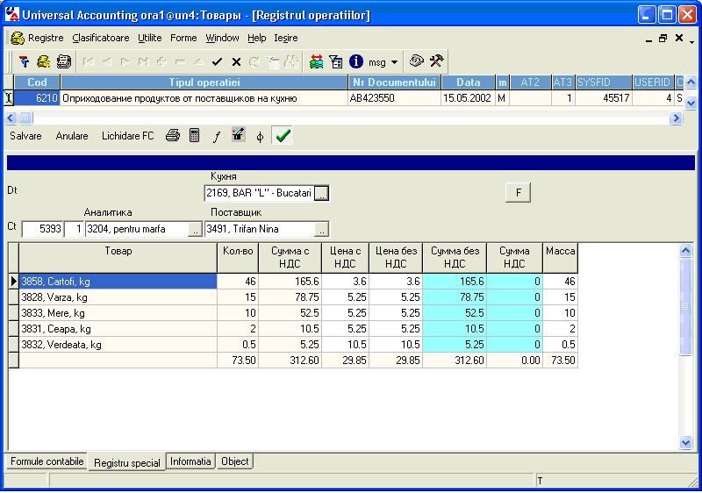The height and width of the screenshot is (493, 702).
Task: Open the Window menu
Action: (x=222, y=38)
